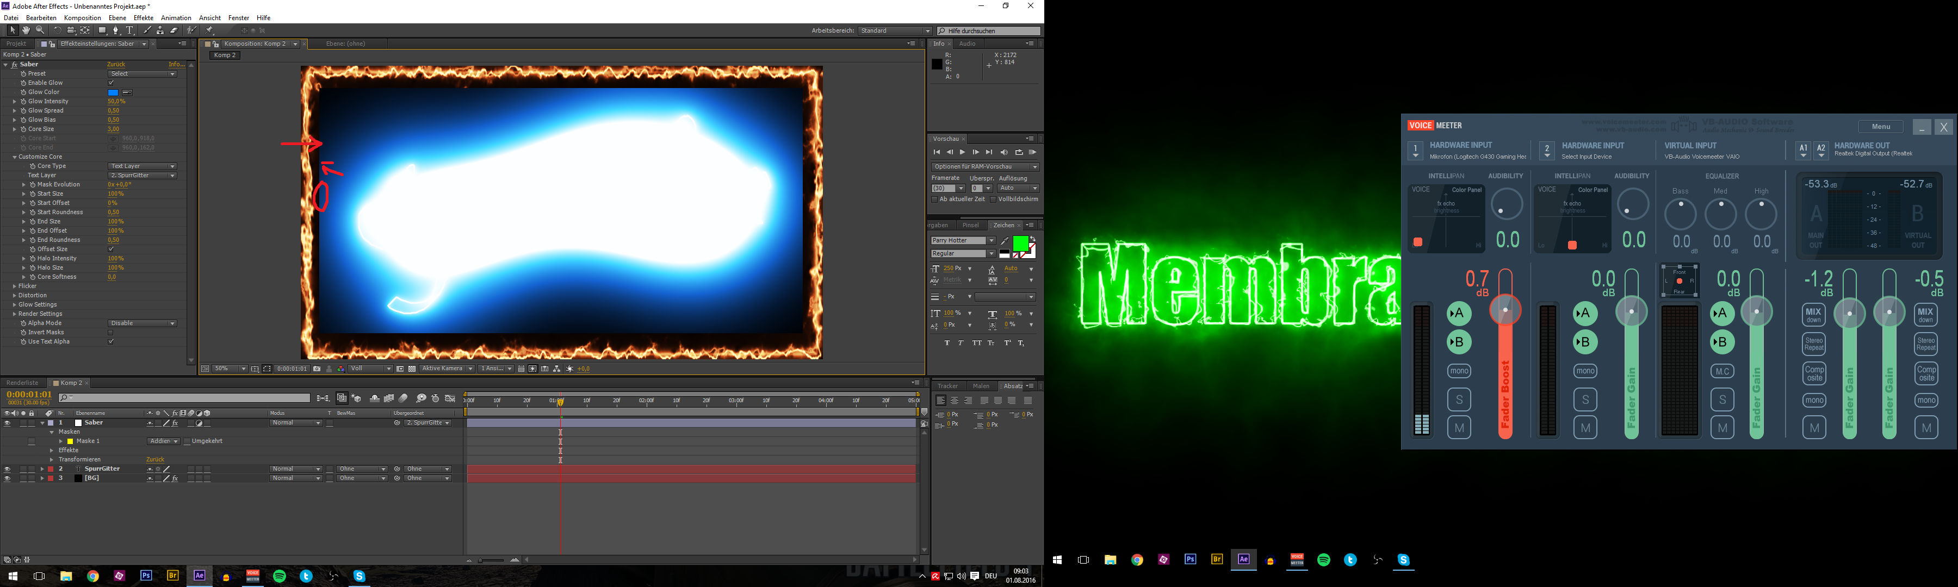The width and height of the screenshot is (1958, 587).
Task: Select the Pen tool
Action: (115, 30)
